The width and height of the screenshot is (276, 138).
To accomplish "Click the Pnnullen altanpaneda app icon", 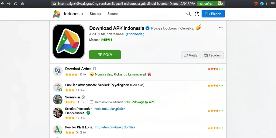I will click(58, 87).
